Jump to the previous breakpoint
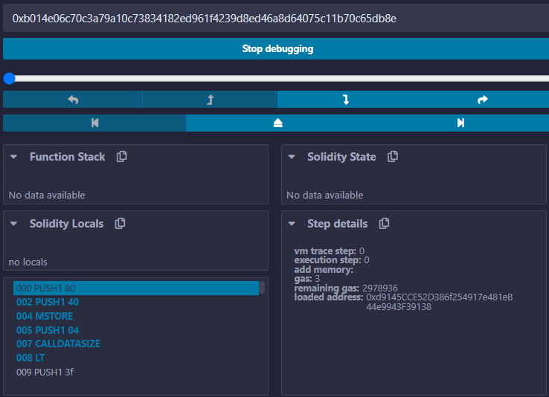 pyautogui.click(x=94, y=123)
